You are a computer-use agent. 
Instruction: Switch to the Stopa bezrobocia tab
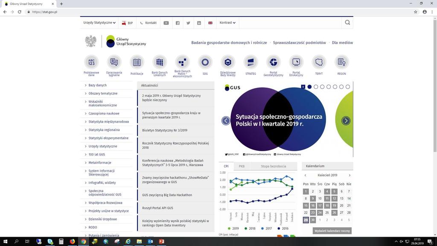(x=274, y=166)
